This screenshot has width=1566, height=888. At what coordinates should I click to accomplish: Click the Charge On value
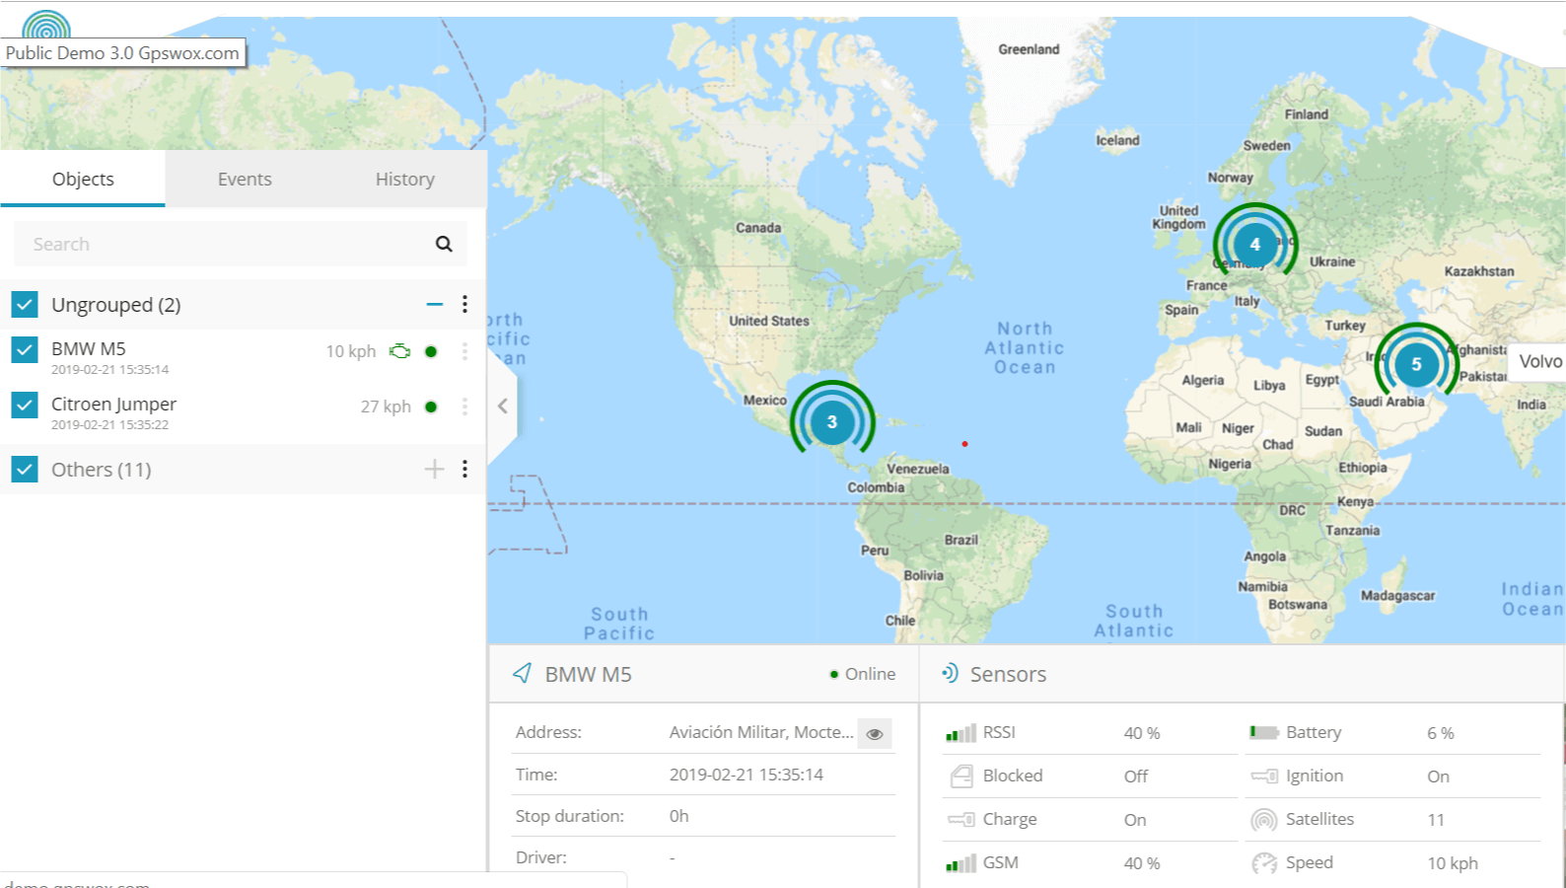tap(1135, 820)
